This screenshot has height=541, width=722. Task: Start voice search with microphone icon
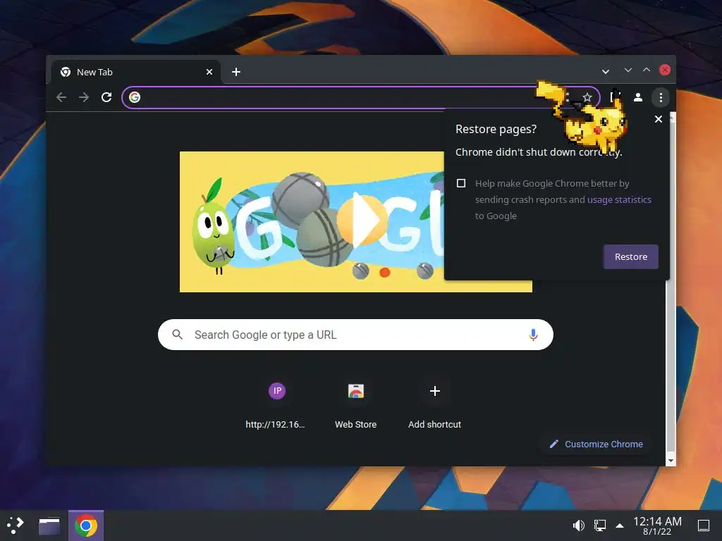click(x=533, y=335)
